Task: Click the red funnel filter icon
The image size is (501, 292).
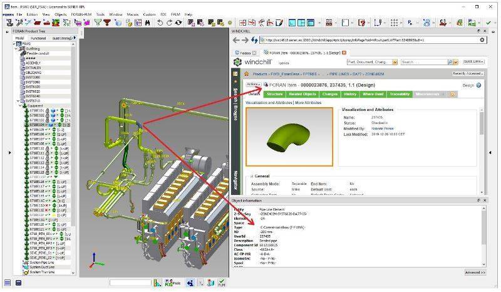Action: click(106, 23)
